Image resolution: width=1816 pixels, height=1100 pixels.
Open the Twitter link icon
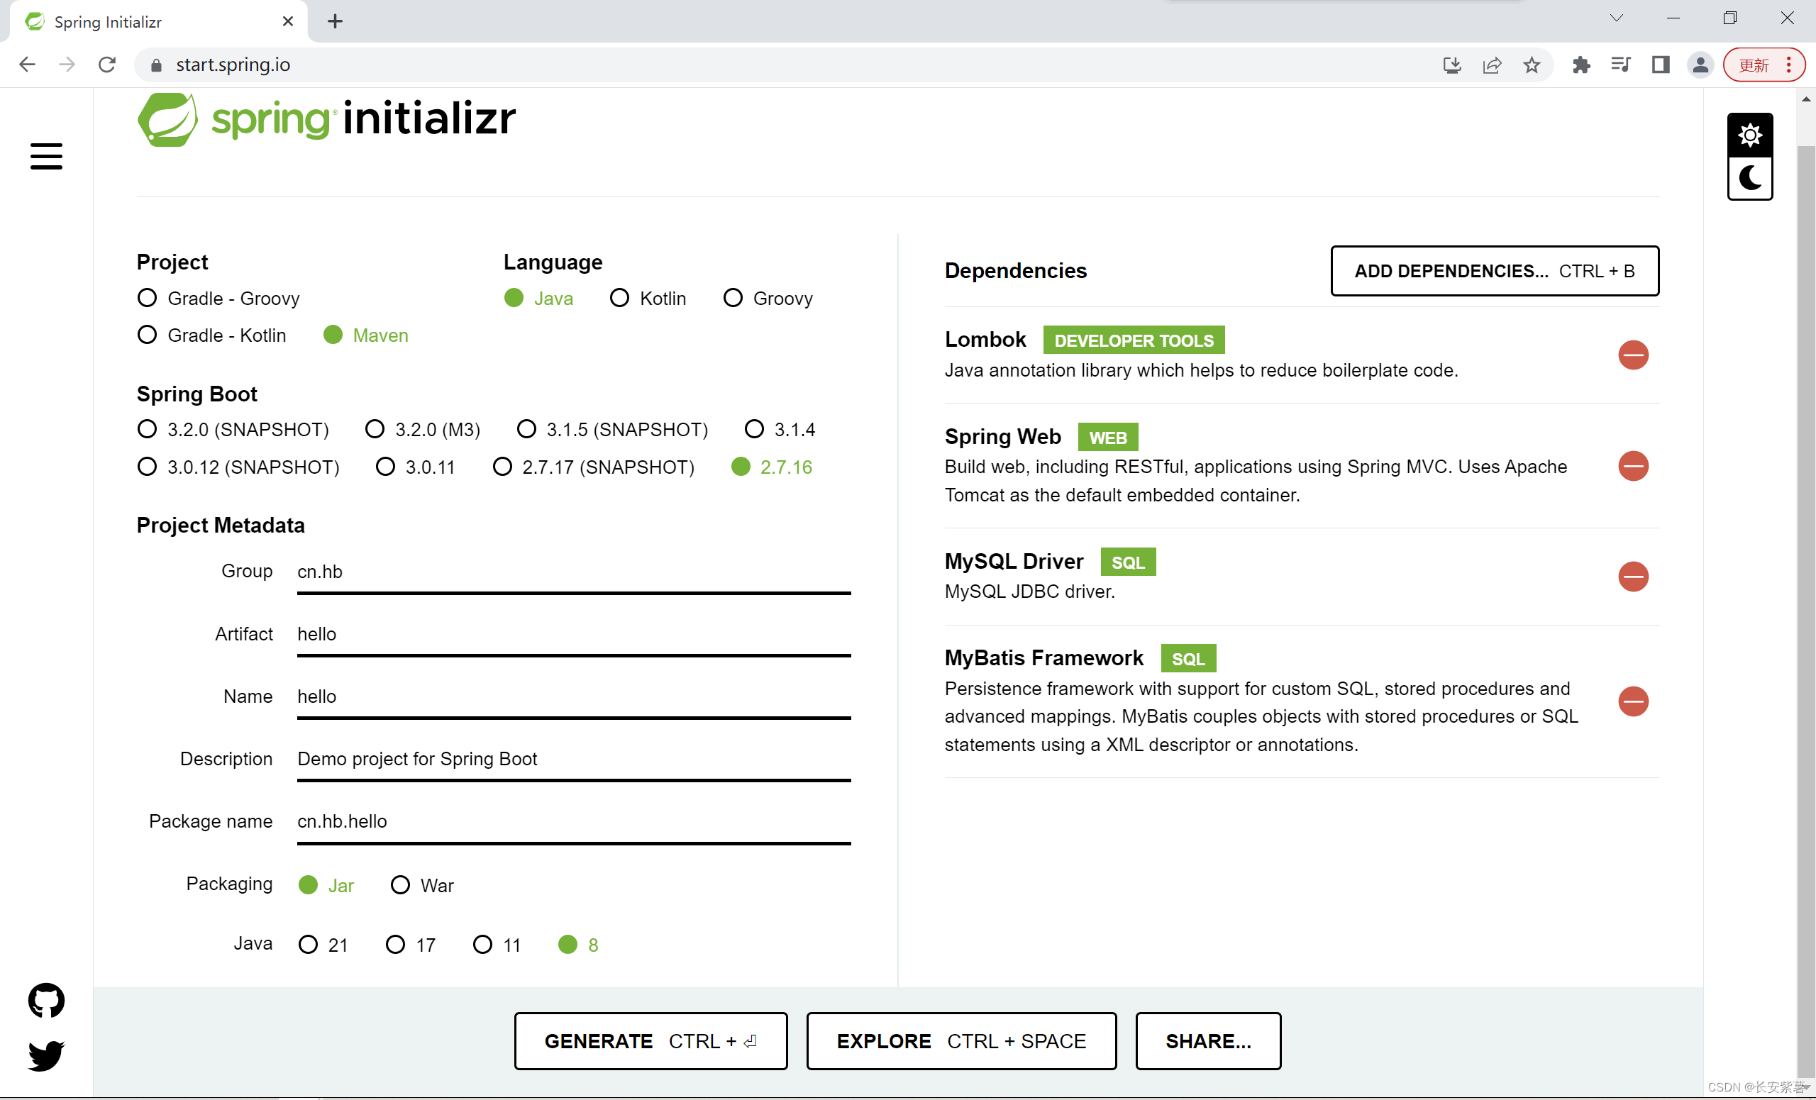[x=46, y=1055]
